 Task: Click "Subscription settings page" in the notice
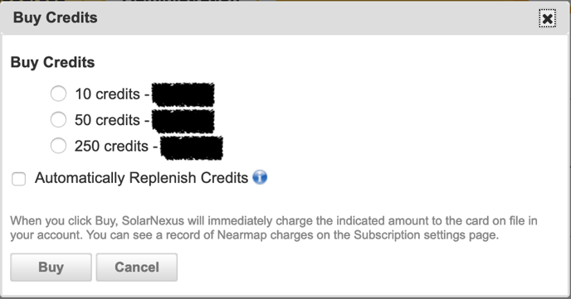click(426, 235)
